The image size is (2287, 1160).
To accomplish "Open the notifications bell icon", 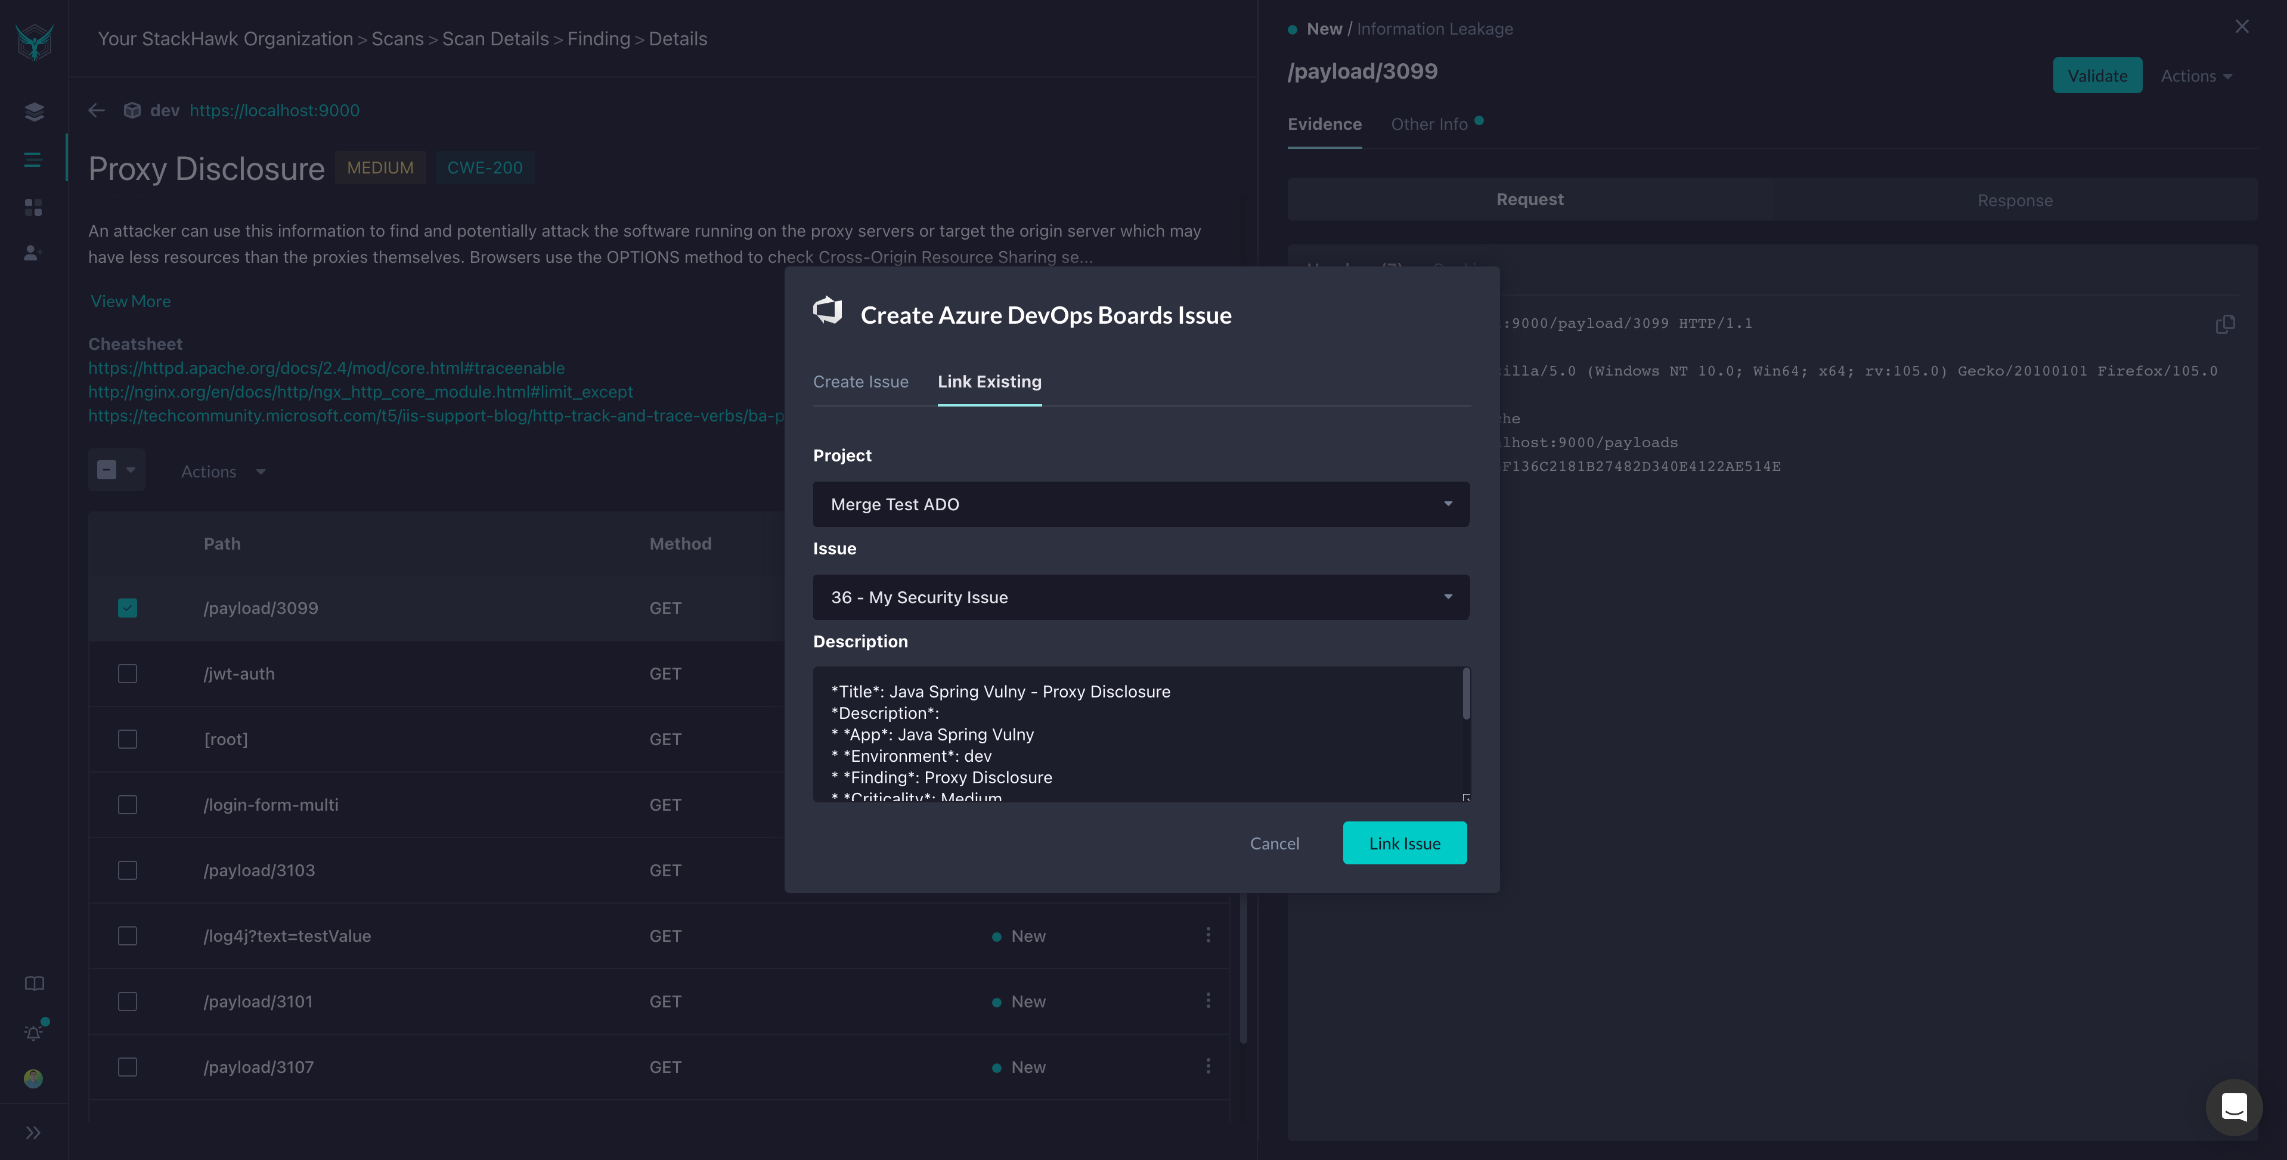I will point(33,1032).
